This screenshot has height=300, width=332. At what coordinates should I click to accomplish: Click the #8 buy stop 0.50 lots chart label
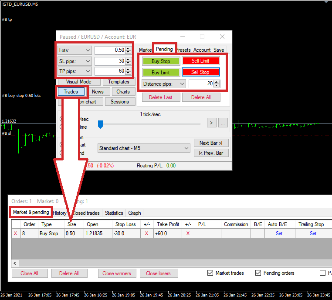[x=21, y=96]
